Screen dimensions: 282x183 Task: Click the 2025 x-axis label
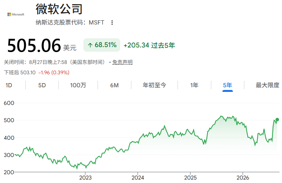click(x=190, y=178)
